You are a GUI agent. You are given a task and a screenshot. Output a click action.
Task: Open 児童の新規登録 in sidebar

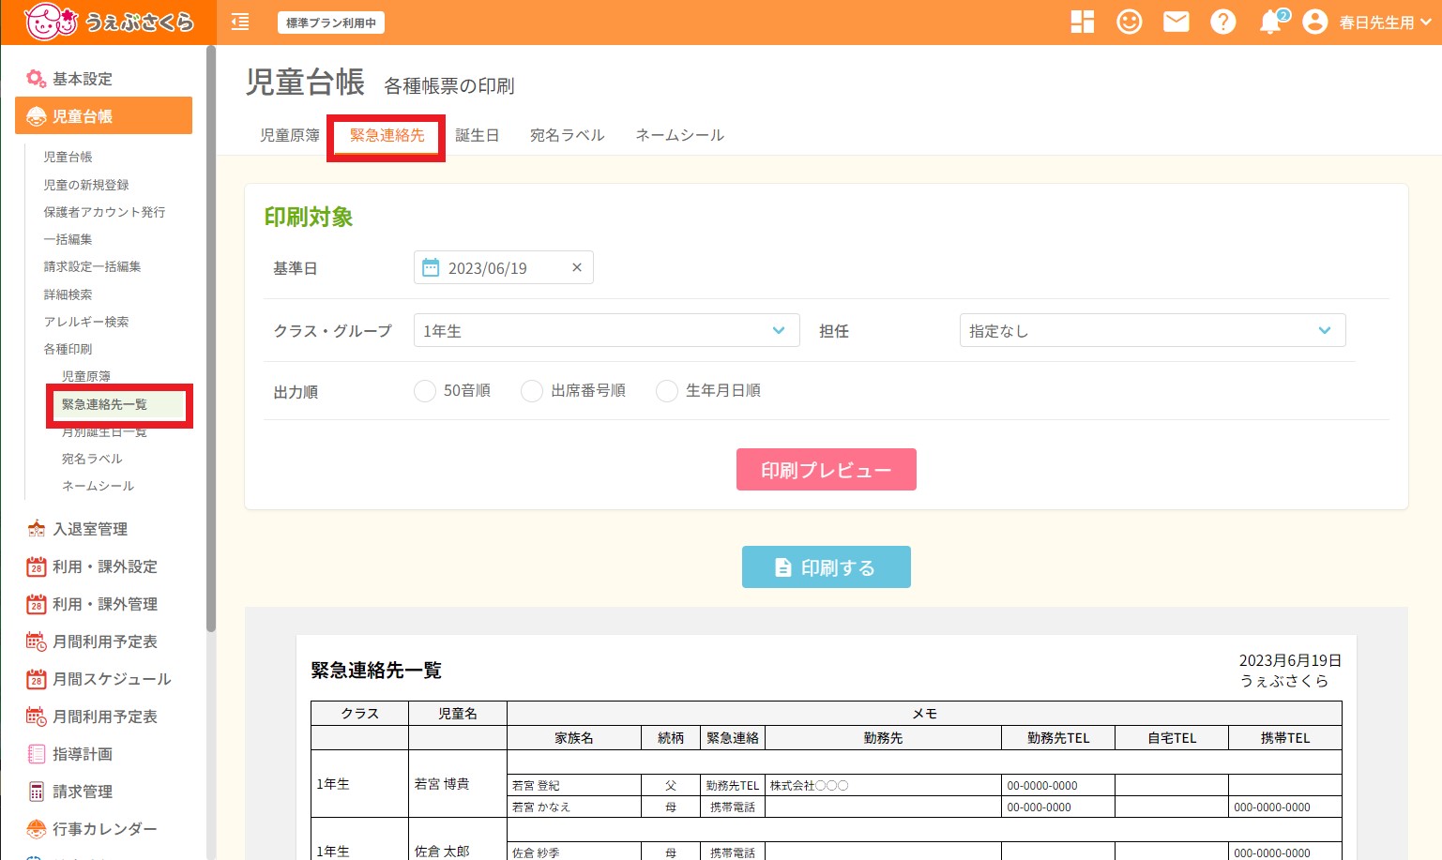click(x=86, y=185)
